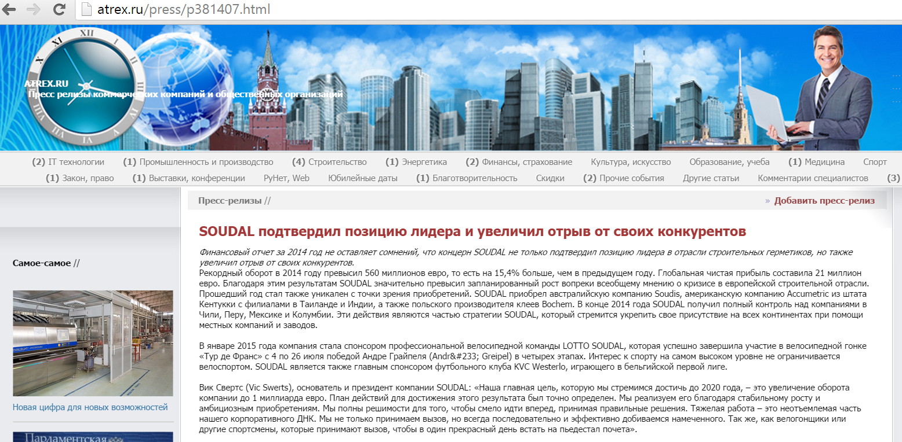Viewport: 902px width, 442px height.
Task: Select Выставки, конференции category
Action: pyautogui.click(x=197, y=178)
